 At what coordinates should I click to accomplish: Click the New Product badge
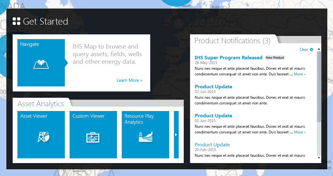pos(275,58)
